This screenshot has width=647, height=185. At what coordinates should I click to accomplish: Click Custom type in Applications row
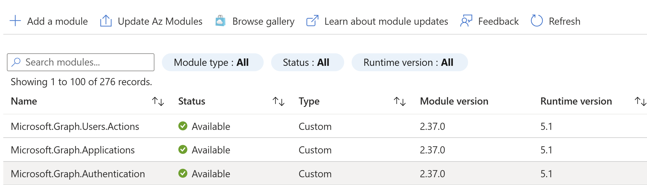(315, 150)
